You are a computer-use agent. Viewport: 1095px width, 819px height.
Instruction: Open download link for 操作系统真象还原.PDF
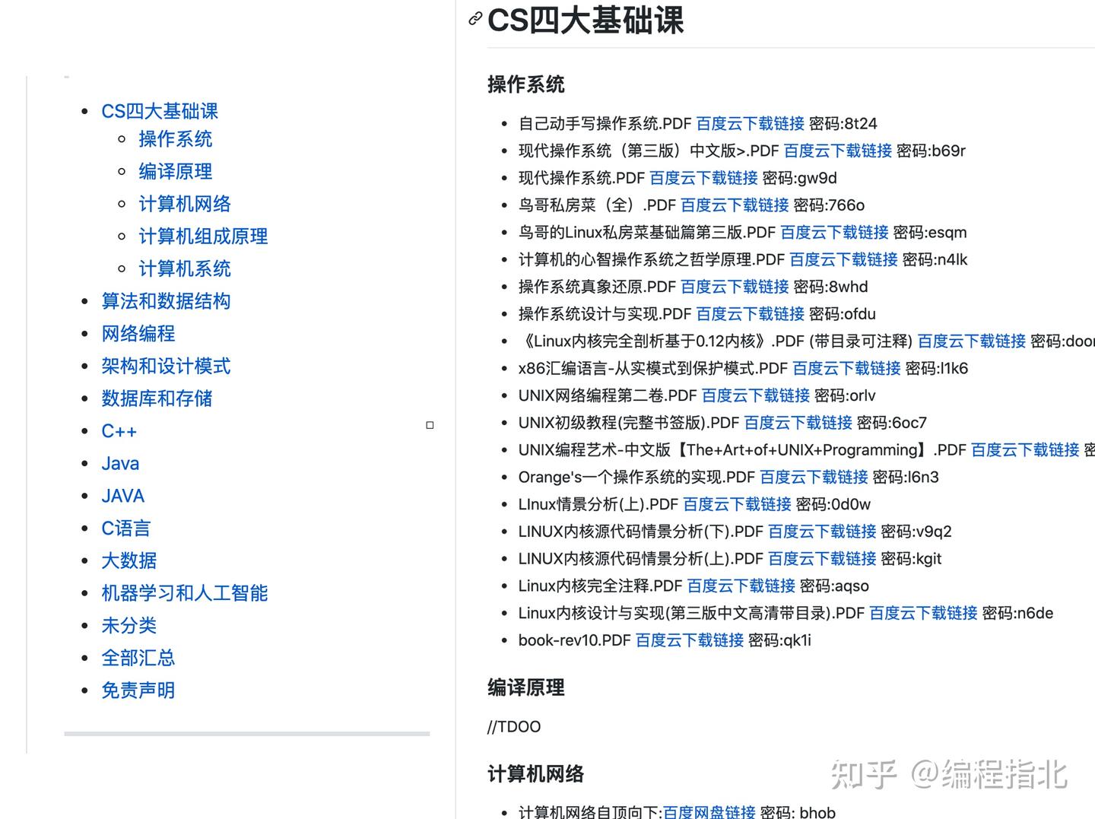pos(735,287)
